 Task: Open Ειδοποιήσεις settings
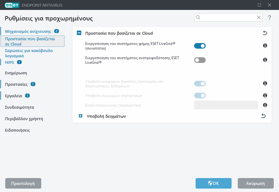point(17,130)
